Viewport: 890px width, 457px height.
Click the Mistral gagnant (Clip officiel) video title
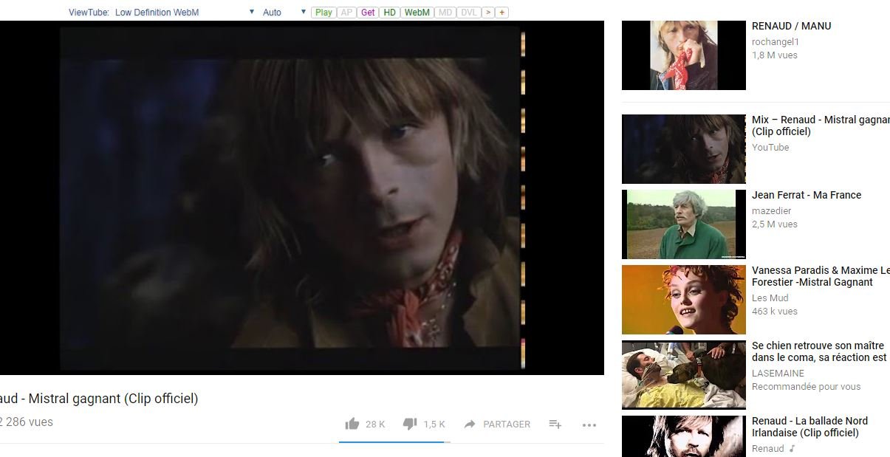[x=99, y=399]
